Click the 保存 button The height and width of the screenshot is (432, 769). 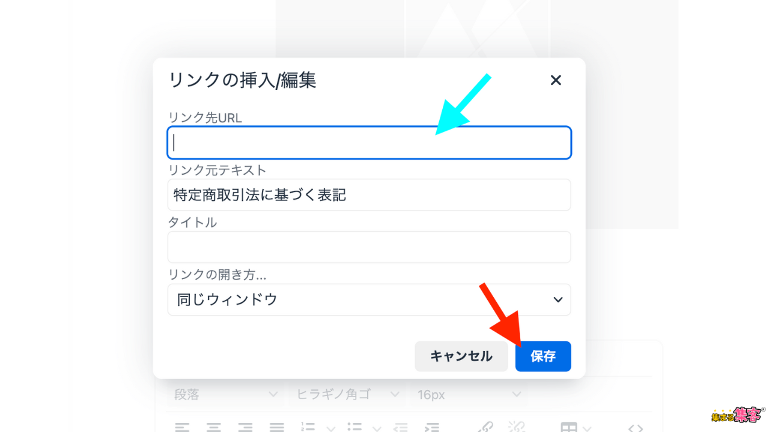(543, 356)
